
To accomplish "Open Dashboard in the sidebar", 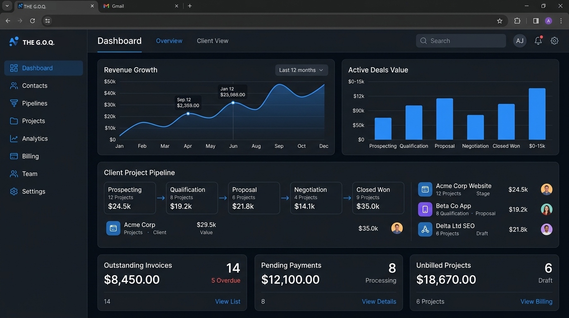I will click(43, 68).
